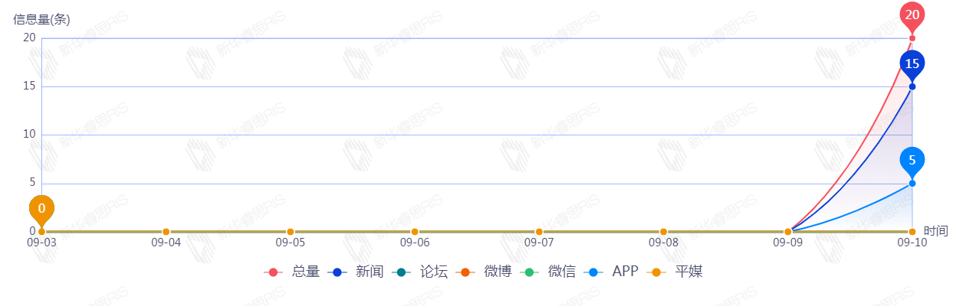Select the data point at 09-05

[x=291, y=232]
